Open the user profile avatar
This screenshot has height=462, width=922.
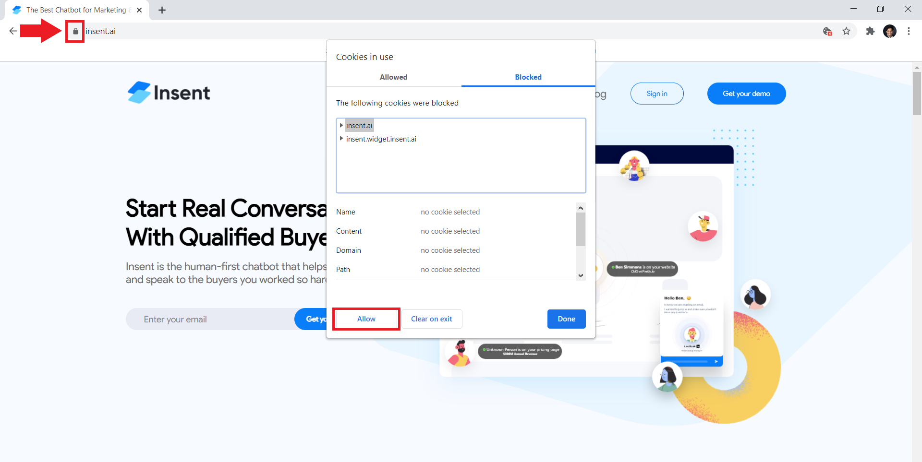click(x=890, y=31)
